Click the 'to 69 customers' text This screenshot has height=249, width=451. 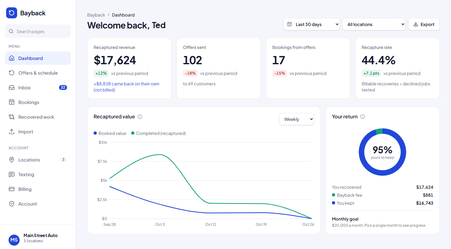pos(199,84)
